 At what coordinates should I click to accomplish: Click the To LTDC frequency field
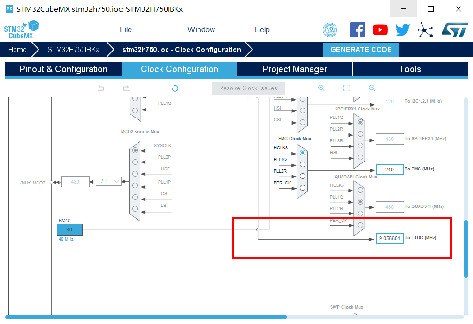(389, 238)
